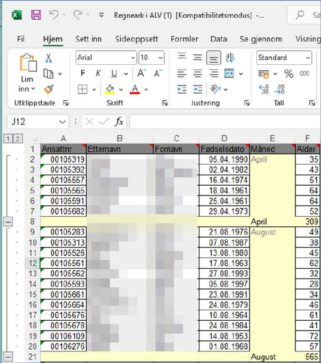
Task: Click outline level 1 button
Action: [x=8, y=139]
